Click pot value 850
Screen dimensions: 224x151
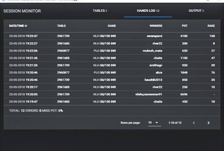pyautogui.click(x=185, y=80)
